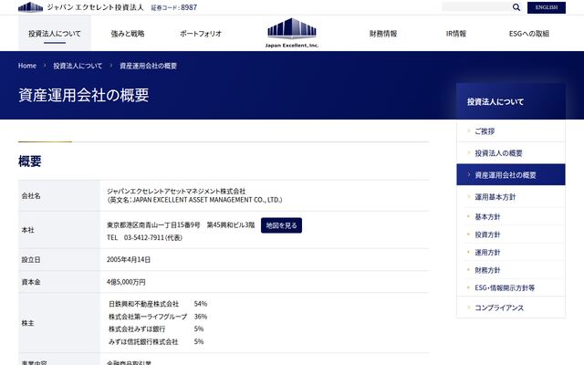Viewport: 584px width, 365px height.
Task: Open 運用基本方針 in the sidebar
Action: (511, 197)
